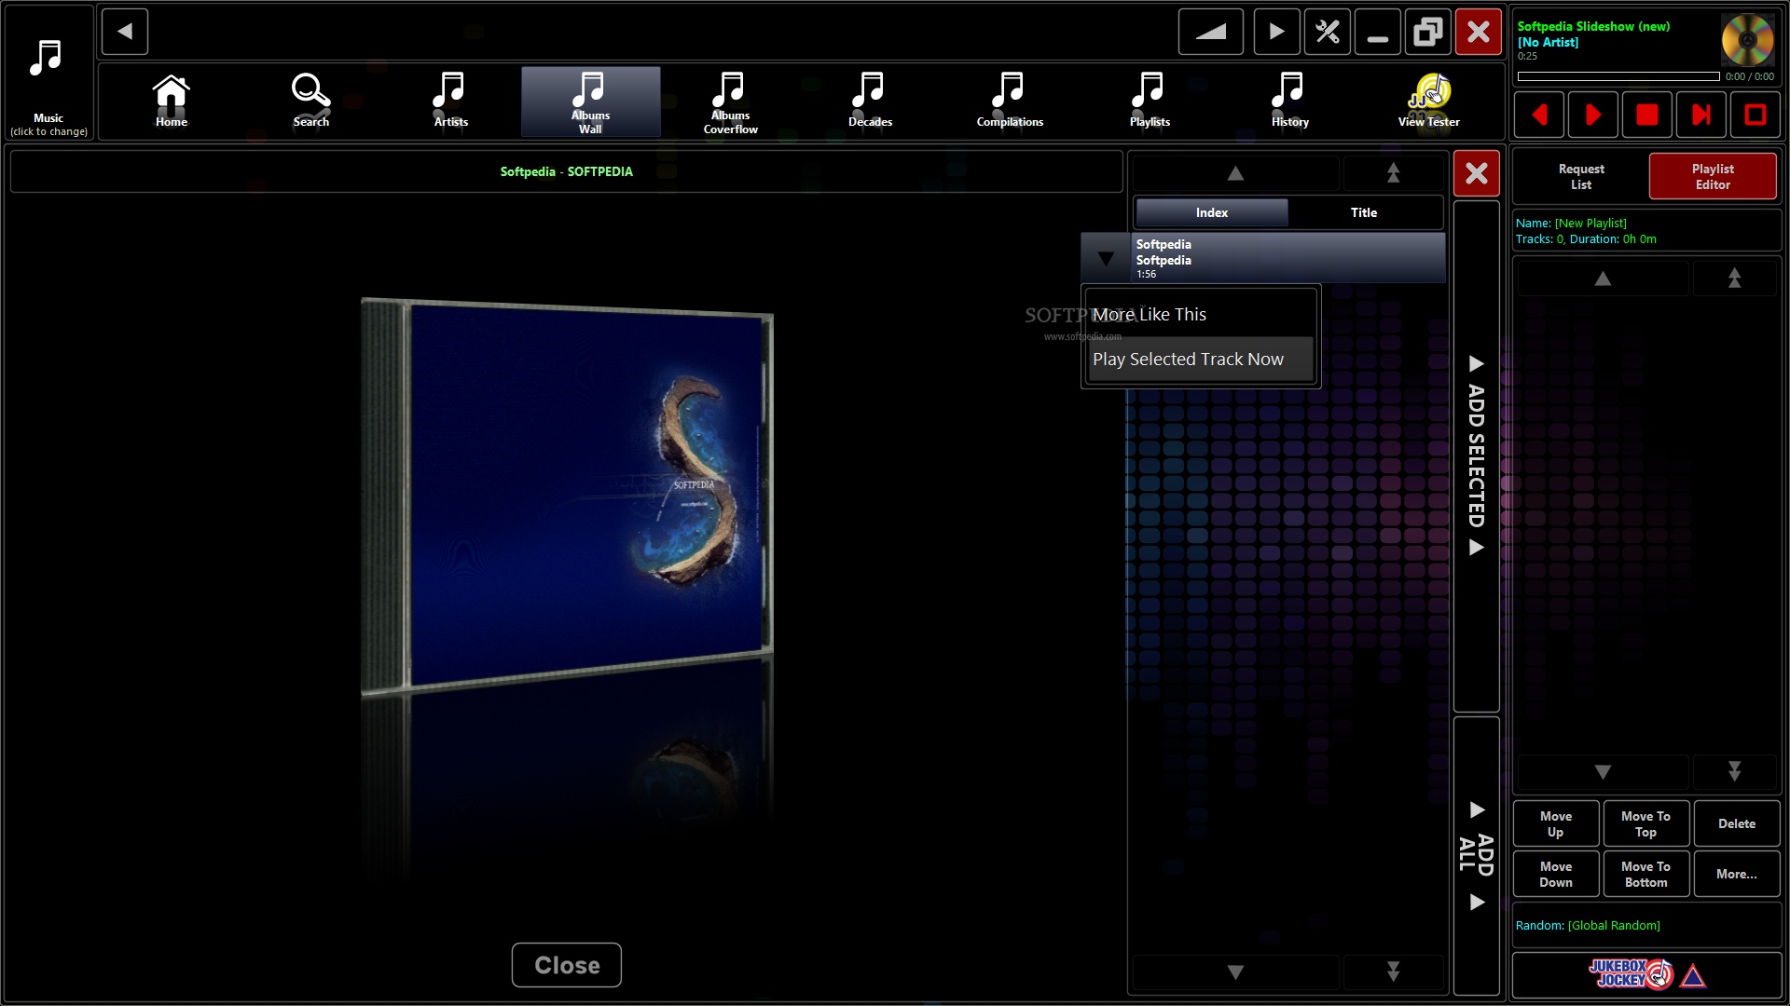Click the now-playing disc artwork
1790x1006 pixels.
tap(1747, 40)
